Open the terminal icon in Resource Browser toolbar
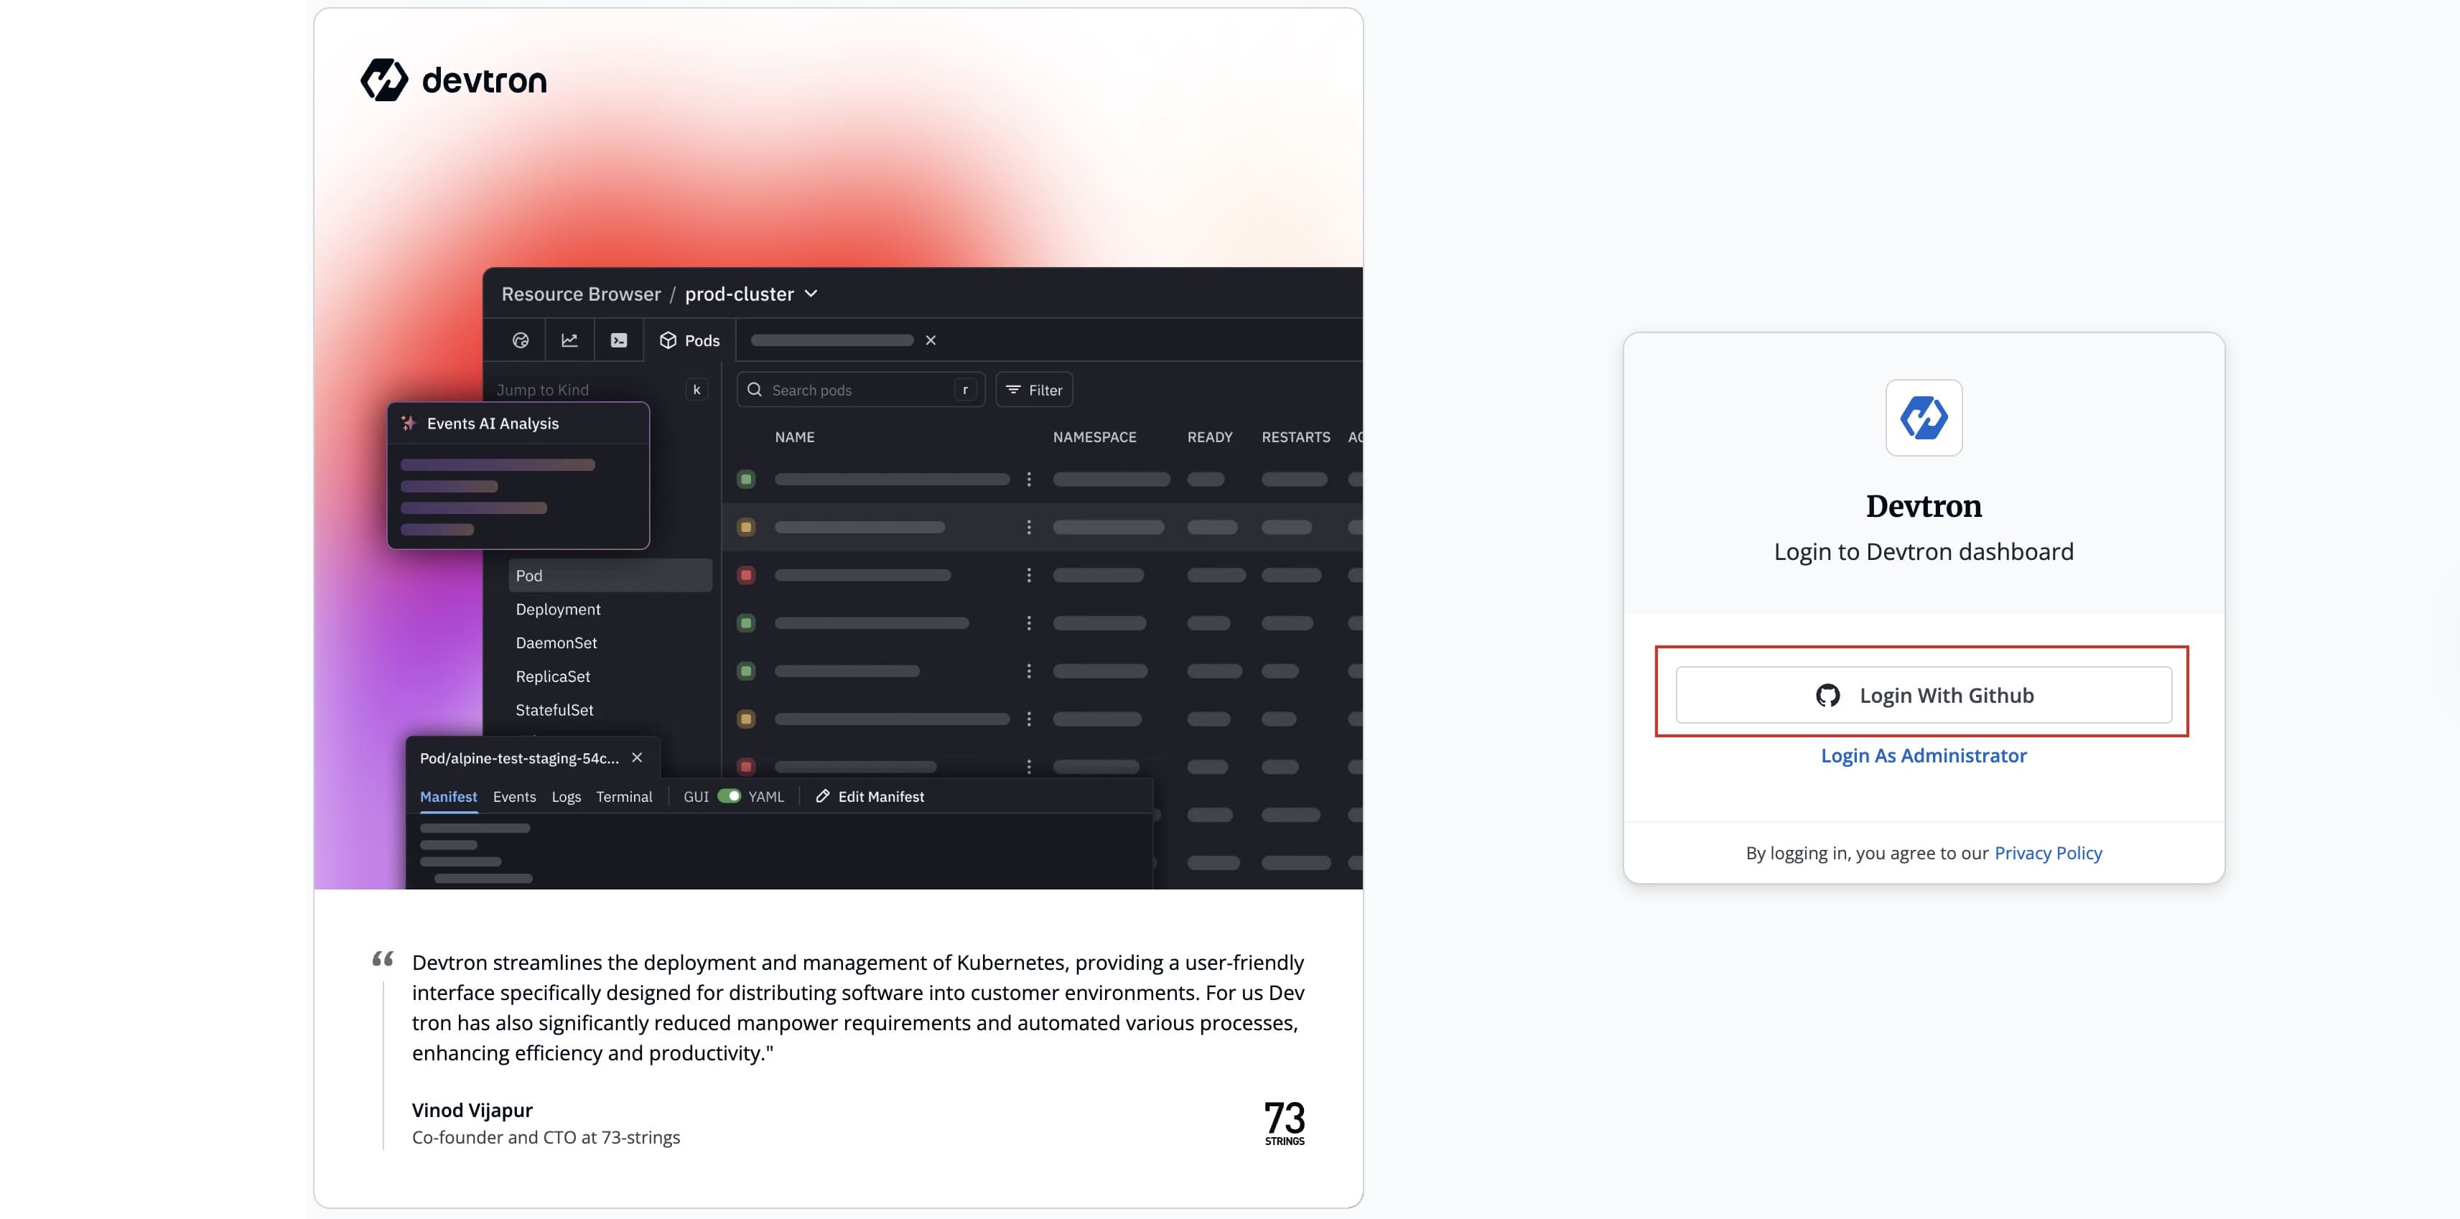Image resolution: width=2460 pixels, height=1219 pixels. [x=619, y=341]
